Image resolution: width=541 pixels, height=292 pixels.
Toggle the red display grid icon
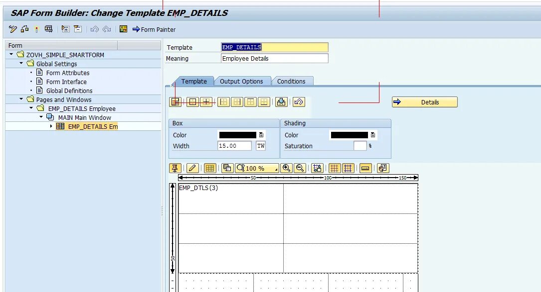click(x=335, y=168)
